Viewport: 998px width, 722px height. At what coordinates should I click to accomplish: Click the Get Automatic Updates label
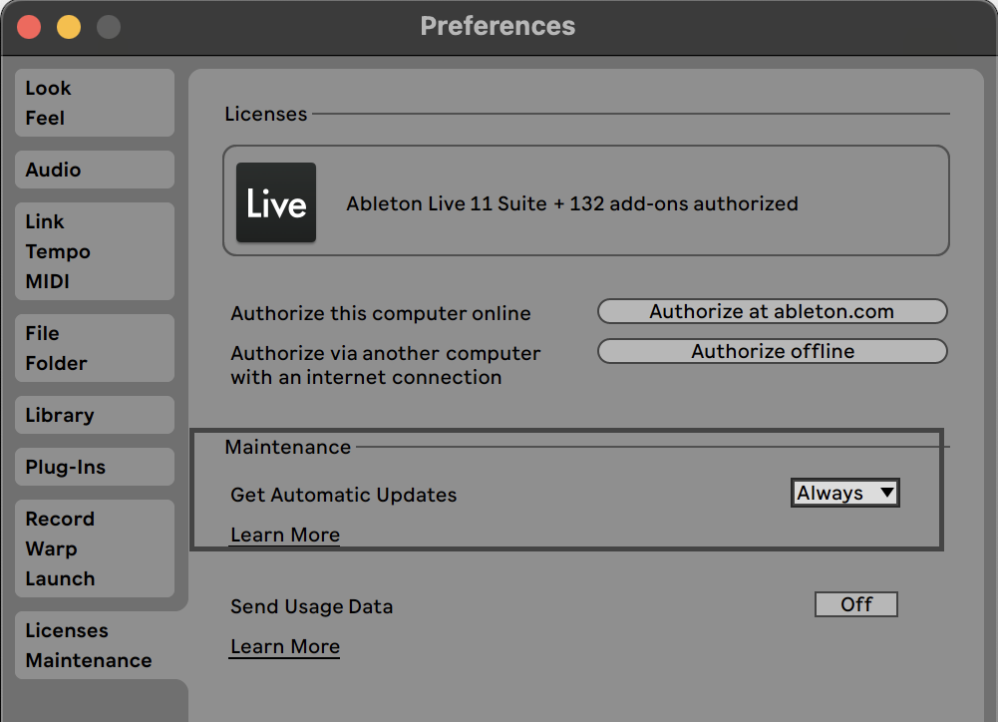coord(344,495)
